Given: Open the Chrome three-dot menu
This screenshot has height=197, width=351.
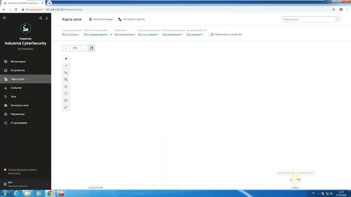Looking at the screenshot, I should [x=347, y=10].
